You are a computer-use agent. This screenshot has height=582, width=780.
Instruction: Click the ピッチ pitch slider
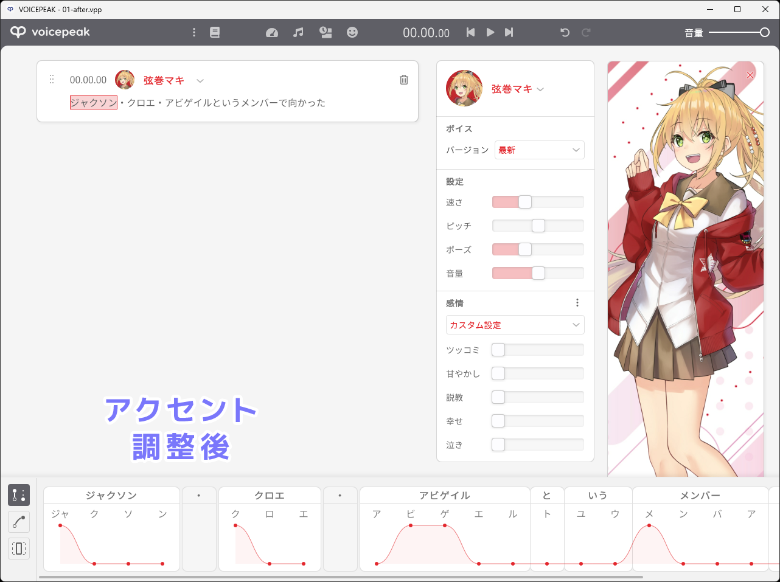click(538, 226)
